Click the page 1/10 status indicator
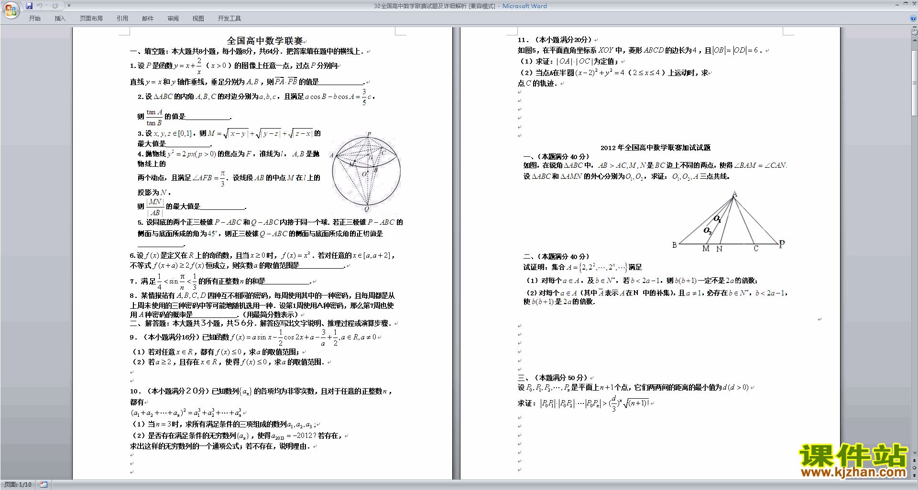 coord(18,485)
